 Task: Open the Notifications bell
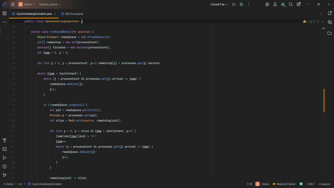coord(330,13)
